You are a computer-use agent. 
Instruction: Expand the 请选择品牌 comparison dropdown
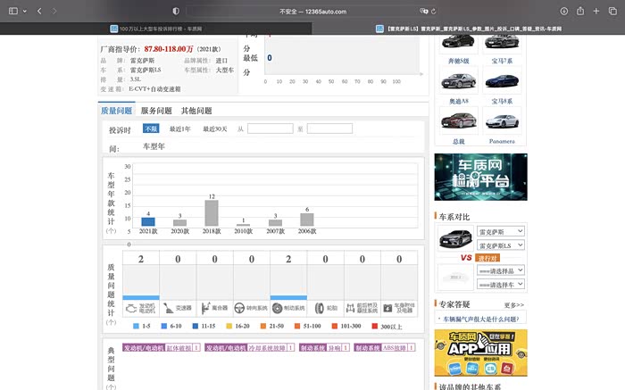point(501,270)
